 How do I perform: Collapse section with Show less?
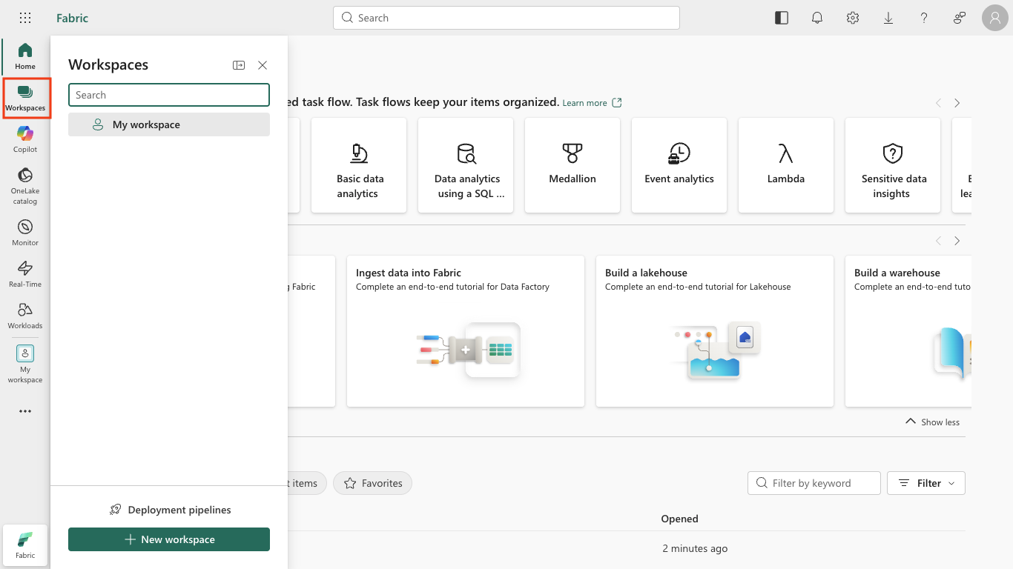932,422
